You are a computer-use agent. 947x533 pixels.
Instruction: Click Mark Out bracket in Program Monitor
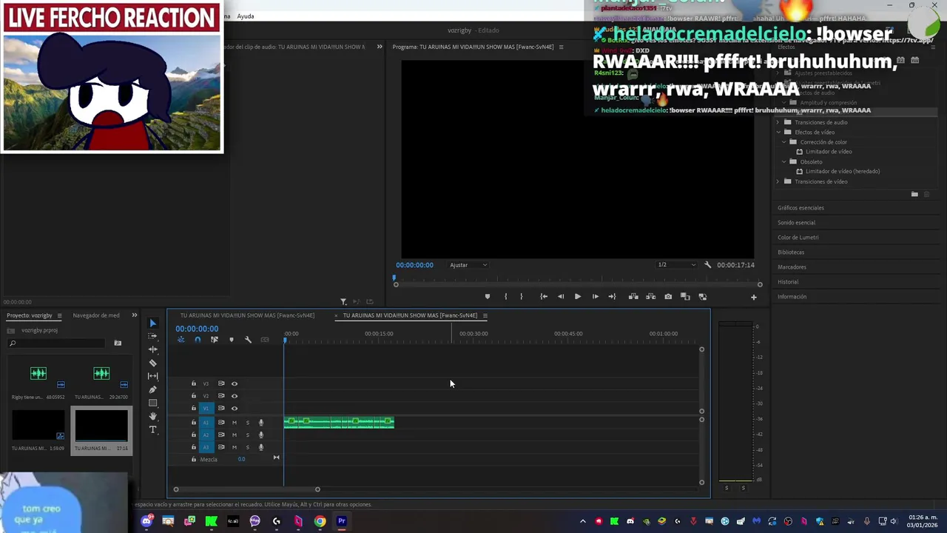pos(522,297)
